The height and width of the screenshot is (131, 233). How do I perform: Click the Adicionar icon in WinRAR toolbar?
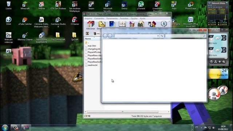(x=91, y=25)
